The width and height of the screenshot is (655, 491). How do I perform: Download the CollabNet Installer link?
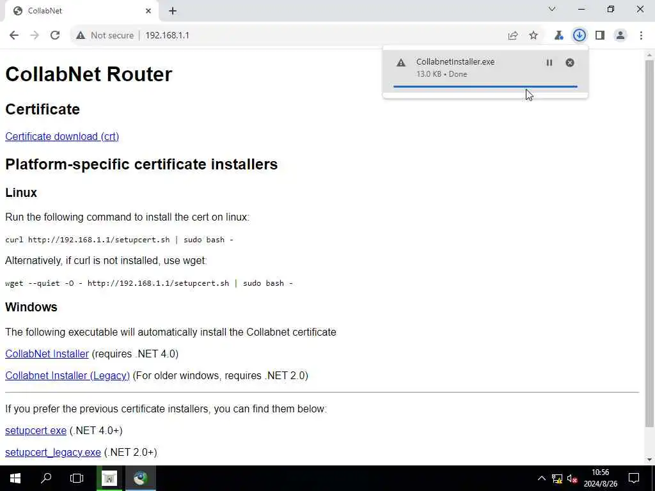click(x=47, y=354)
